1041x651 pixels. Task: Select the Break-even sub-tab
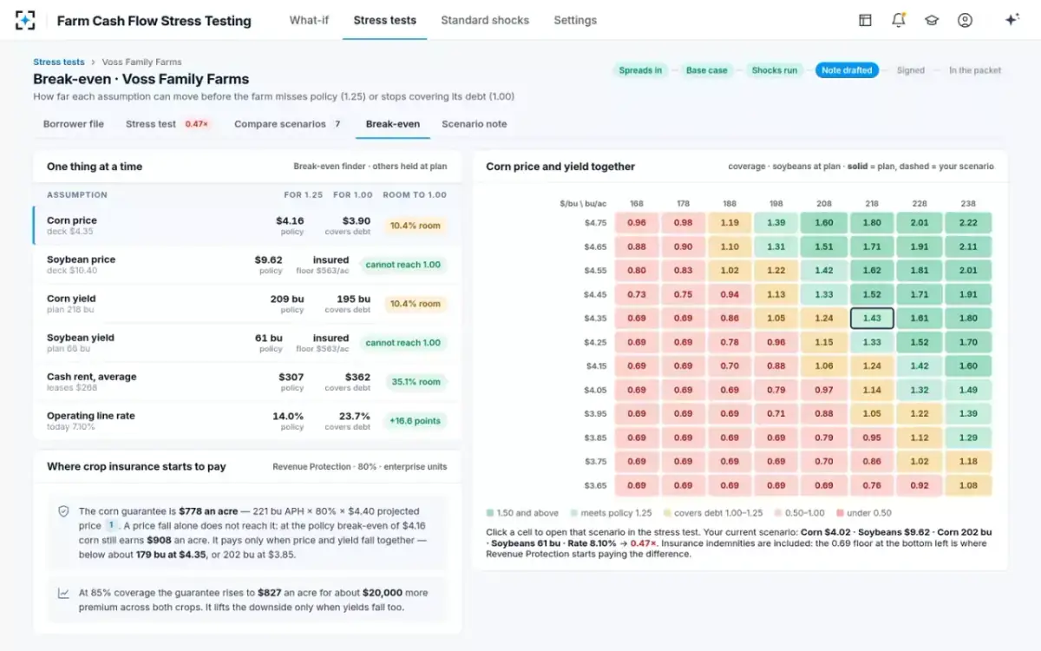(x=393, y=124)
